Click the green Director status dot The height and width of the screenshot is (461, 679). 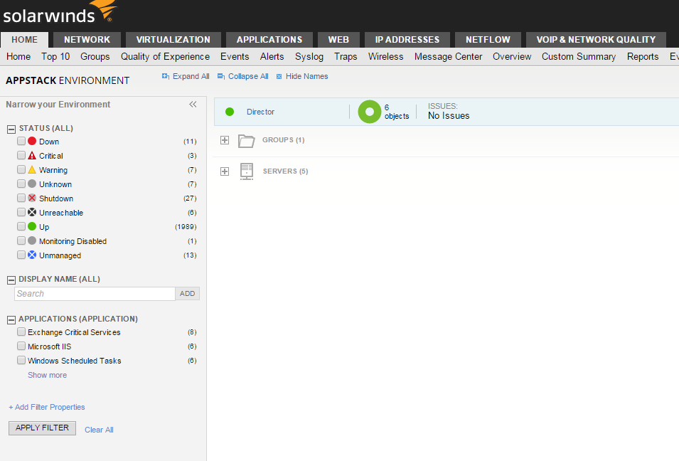[x=230, y=112]
